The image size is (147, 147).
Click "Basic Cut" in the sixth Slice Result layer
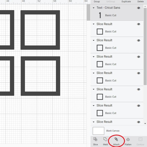(x=111, y=113)
